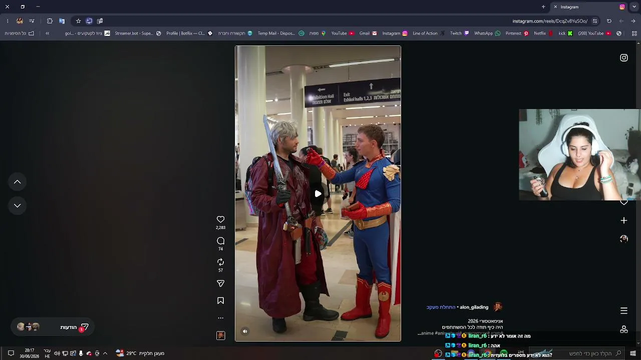
Task: Open the WhatsApp bookmark
Action: pyautogui.click(x=487, y=33)
